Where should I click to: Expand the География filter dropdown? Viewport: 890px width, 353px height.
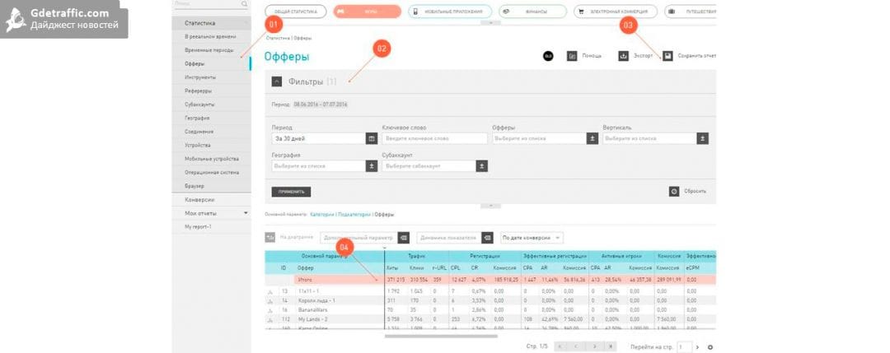click(x=371, y=165)
